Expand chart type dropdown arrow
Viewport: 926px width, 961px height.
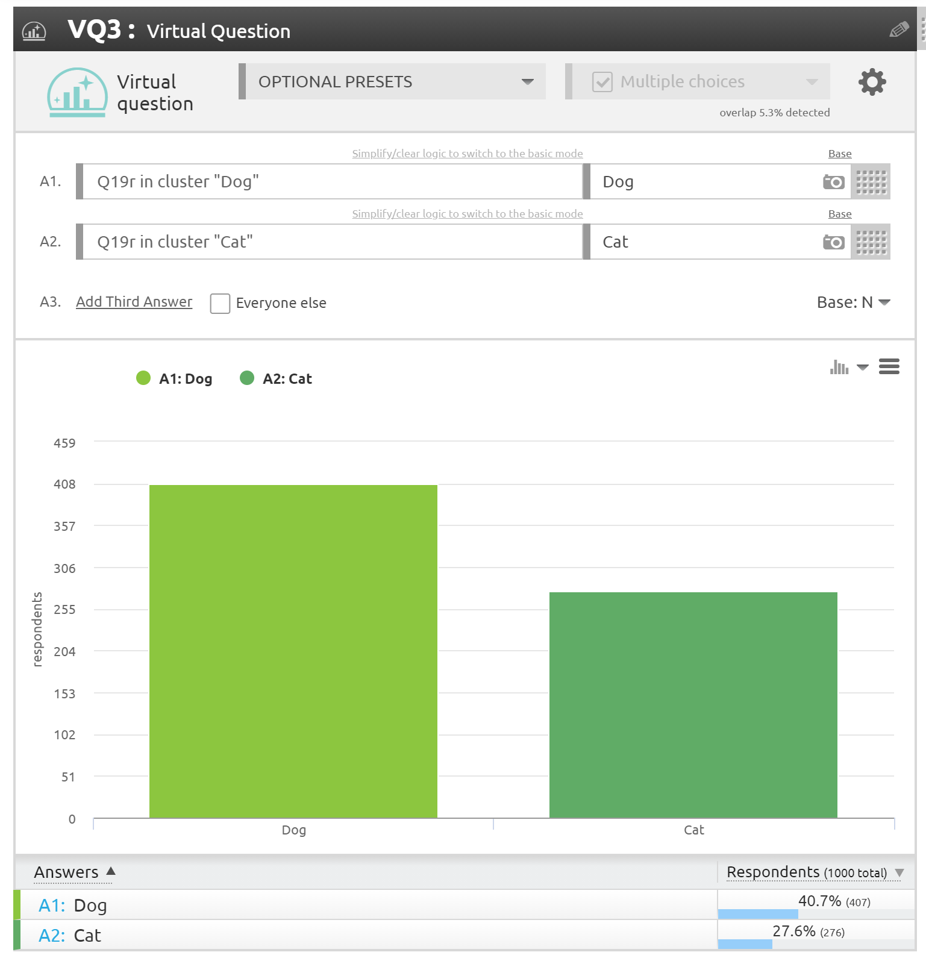point(863,367)
